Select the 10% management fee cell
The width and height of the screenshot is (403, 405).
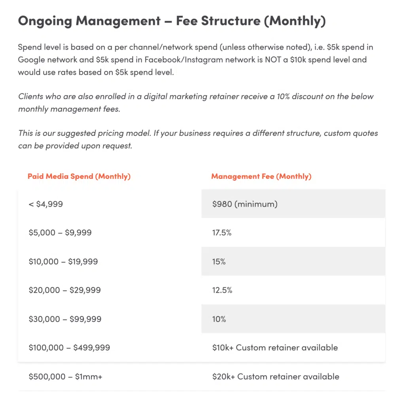(x=219, y=319)
